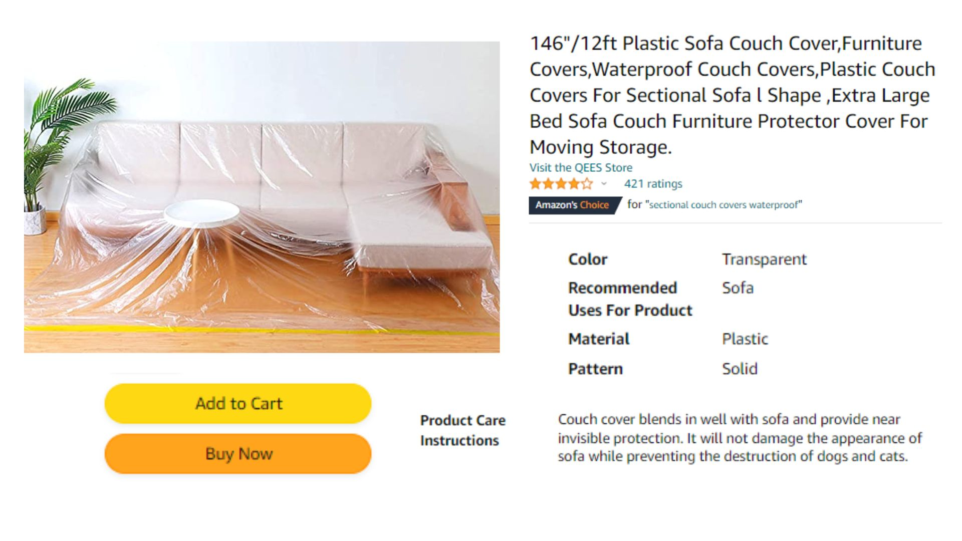Click the star rating icons
Screen dimensions: 962x541
561,184
